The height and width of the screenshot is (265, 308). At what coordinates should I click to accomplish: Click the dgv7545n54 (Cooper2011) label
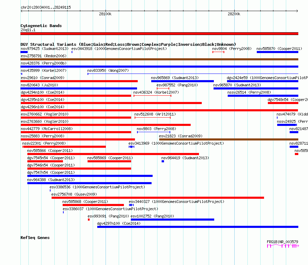point(51,158)
